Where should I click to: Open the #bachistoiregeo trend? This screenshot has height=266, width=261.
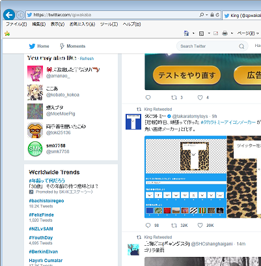click(46, 201)
